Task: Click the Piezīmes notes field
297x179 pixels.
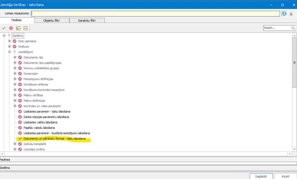Action: click(x=148, y=163)
